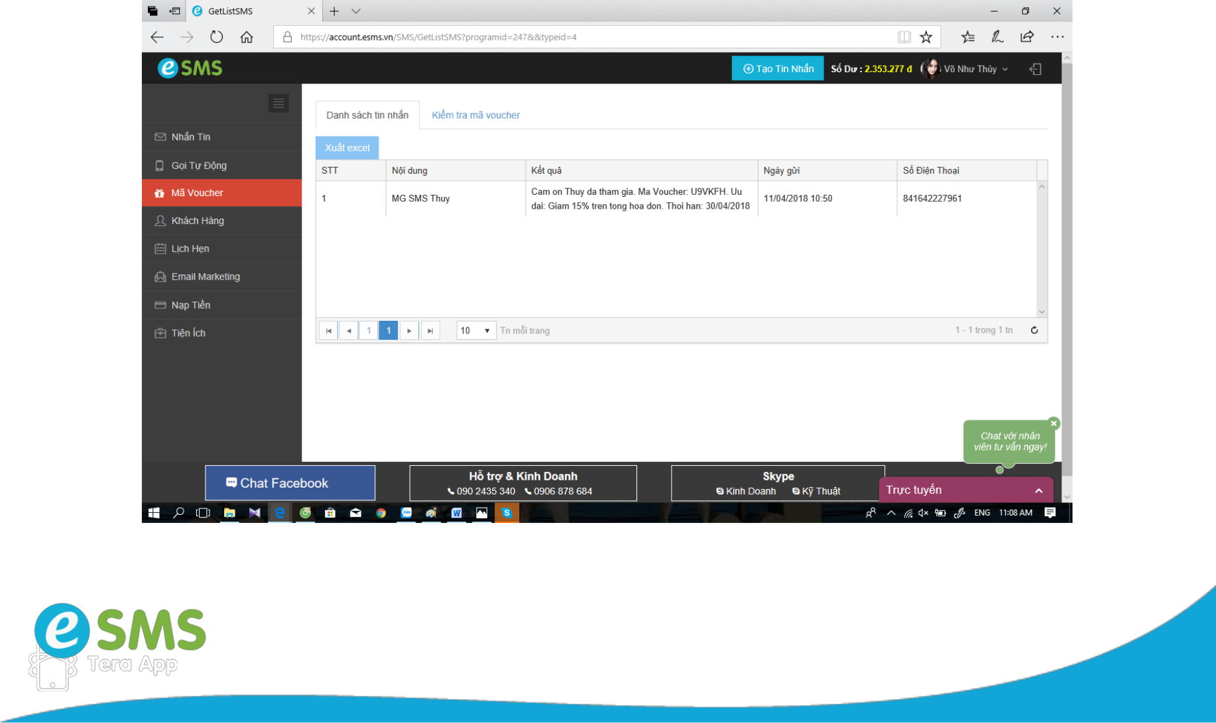Select Mã Voucher sidebar item

221,193
